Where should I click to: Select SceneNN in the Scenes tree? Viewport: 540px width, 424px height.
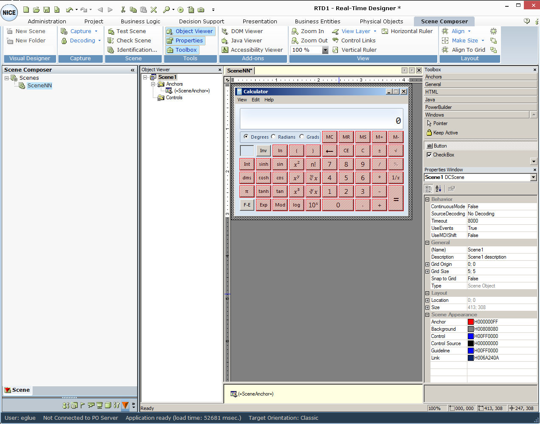pos(39,85)
